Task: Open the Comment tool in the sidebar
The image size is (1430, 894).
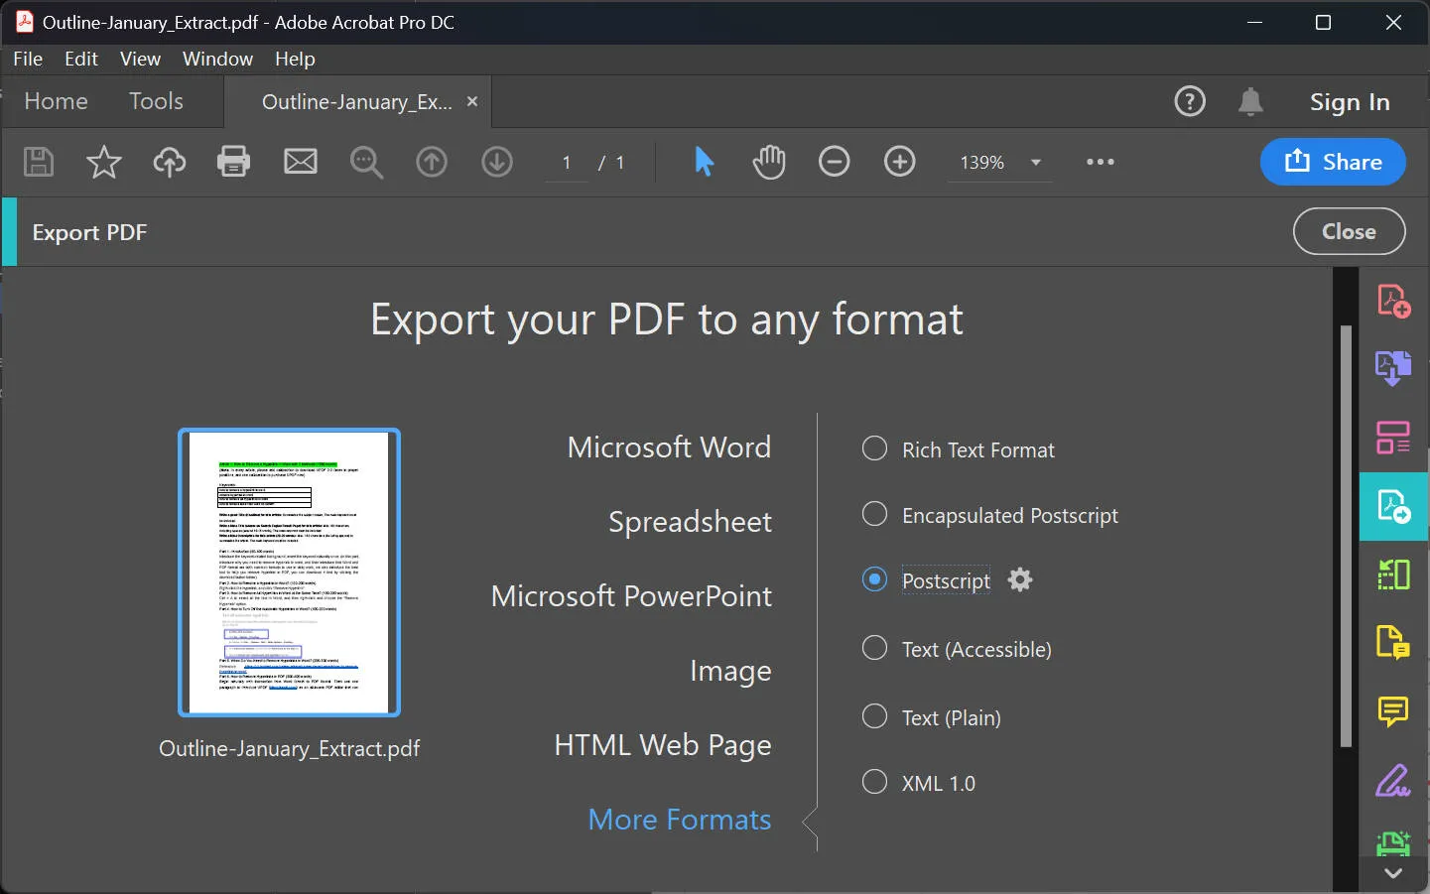Action: (x=1393, y=711)
